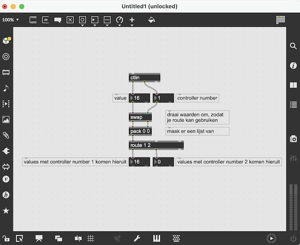Open the packages cube browser
Screen dimensions: 300x245
coord(6,40)
